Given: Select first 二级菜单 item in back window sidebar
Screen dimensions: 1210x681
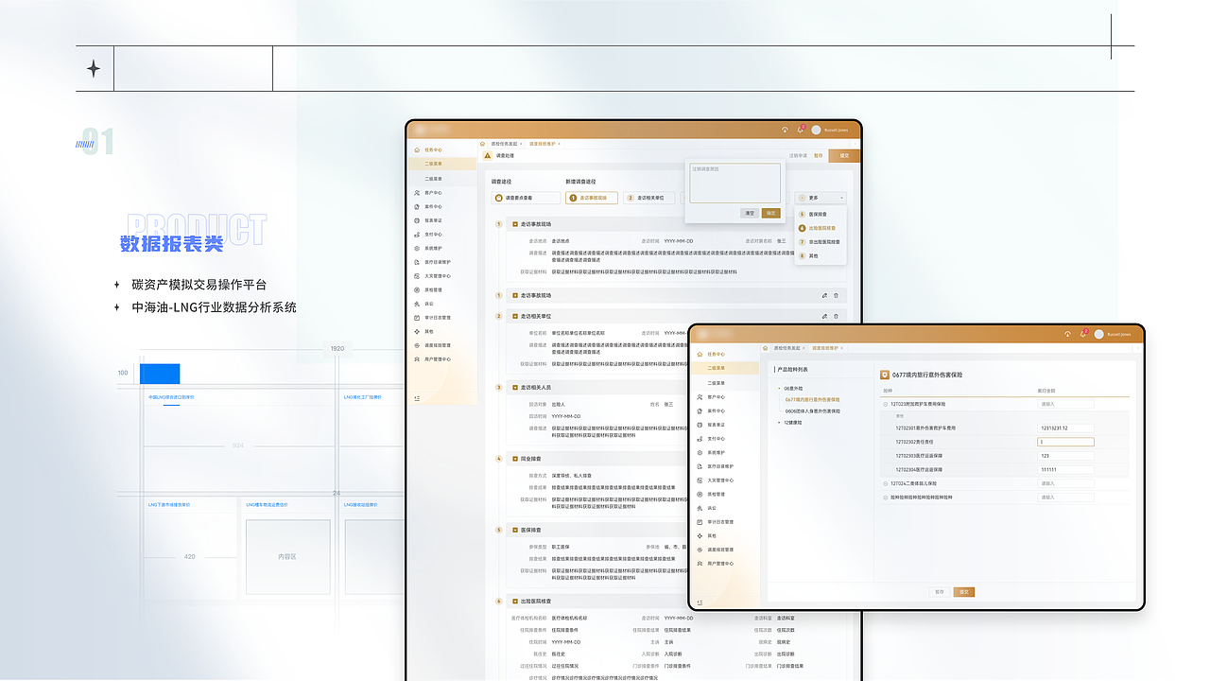Looking at the screenshot, I should click(441, 164).
